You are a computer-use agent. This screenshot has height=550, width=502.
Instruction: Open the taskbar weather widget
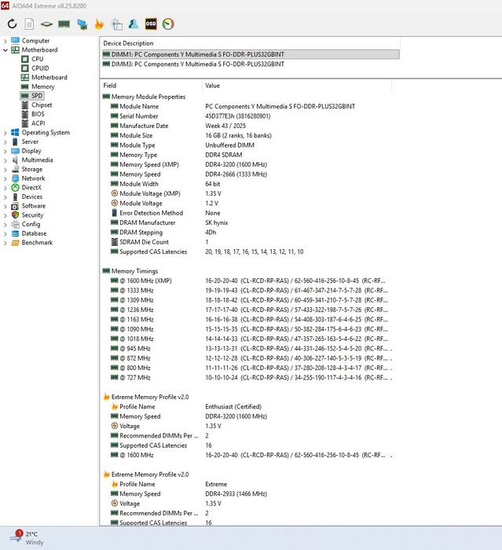(x=27, y=538)
